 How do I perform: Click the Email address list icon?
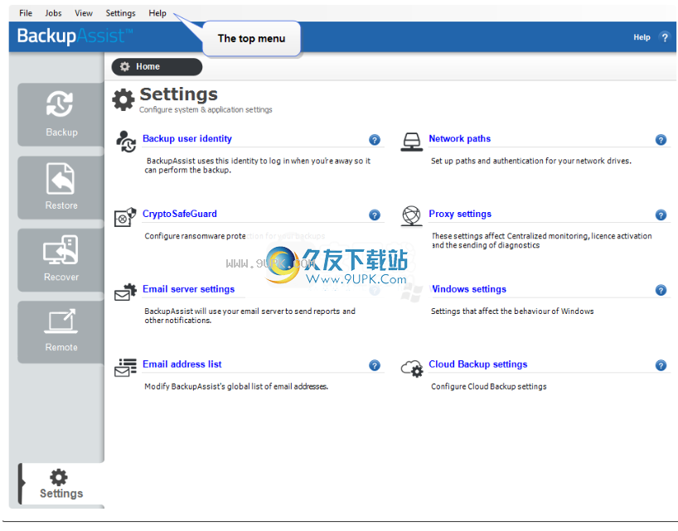(x=125, y=367)
